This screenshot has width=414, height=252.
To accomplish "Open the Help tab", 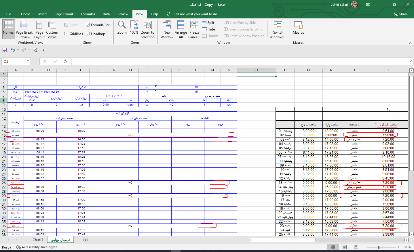I will coord(154,14).
